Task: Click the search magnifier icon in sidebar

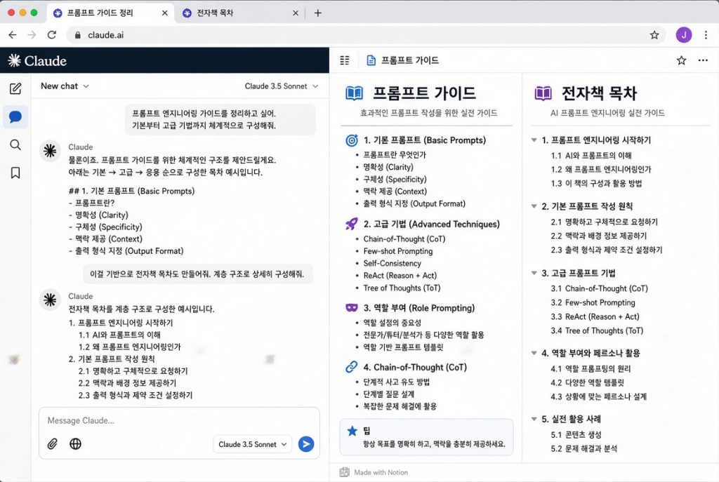Action: pyautogui.click(x=15, y=145)
